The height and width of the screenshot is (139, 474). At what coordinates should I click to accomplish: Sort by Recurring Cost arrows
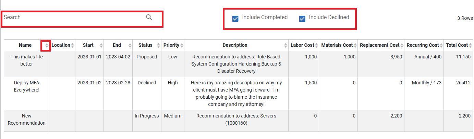(x=441, y=45)
